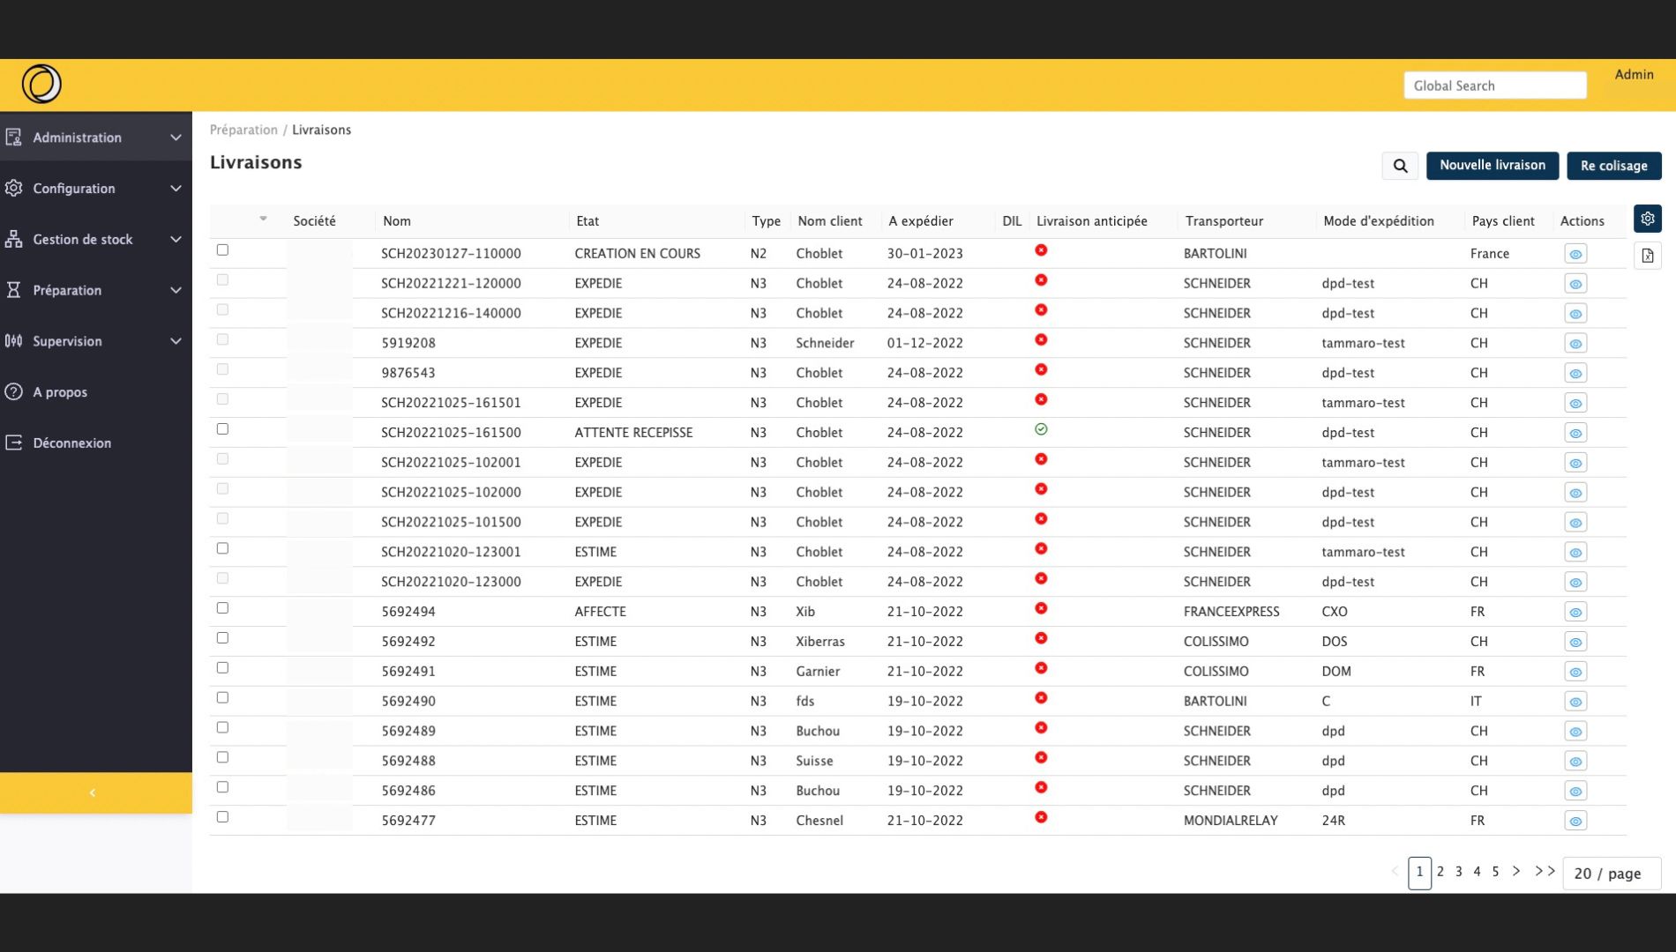Check the box for SCH20221025-161500

(222, 429)
